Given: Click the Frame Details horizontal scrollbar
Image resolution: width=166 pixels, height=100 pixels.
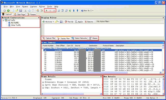Looking at the screenshot, I should (72, 94).
